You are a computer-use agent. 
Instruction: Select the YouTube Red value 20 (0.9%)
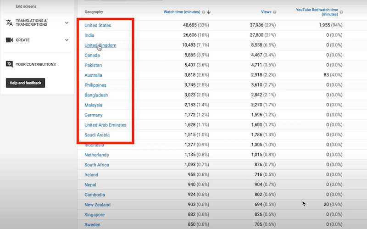pyautogui.click(x=333, y=204)
